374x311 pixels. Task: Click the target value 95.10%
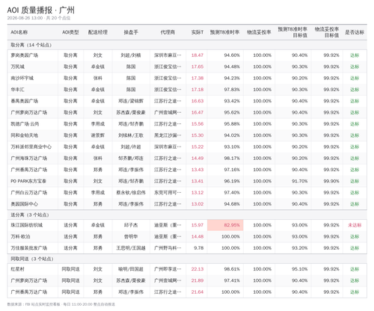[x=300, y=269]
